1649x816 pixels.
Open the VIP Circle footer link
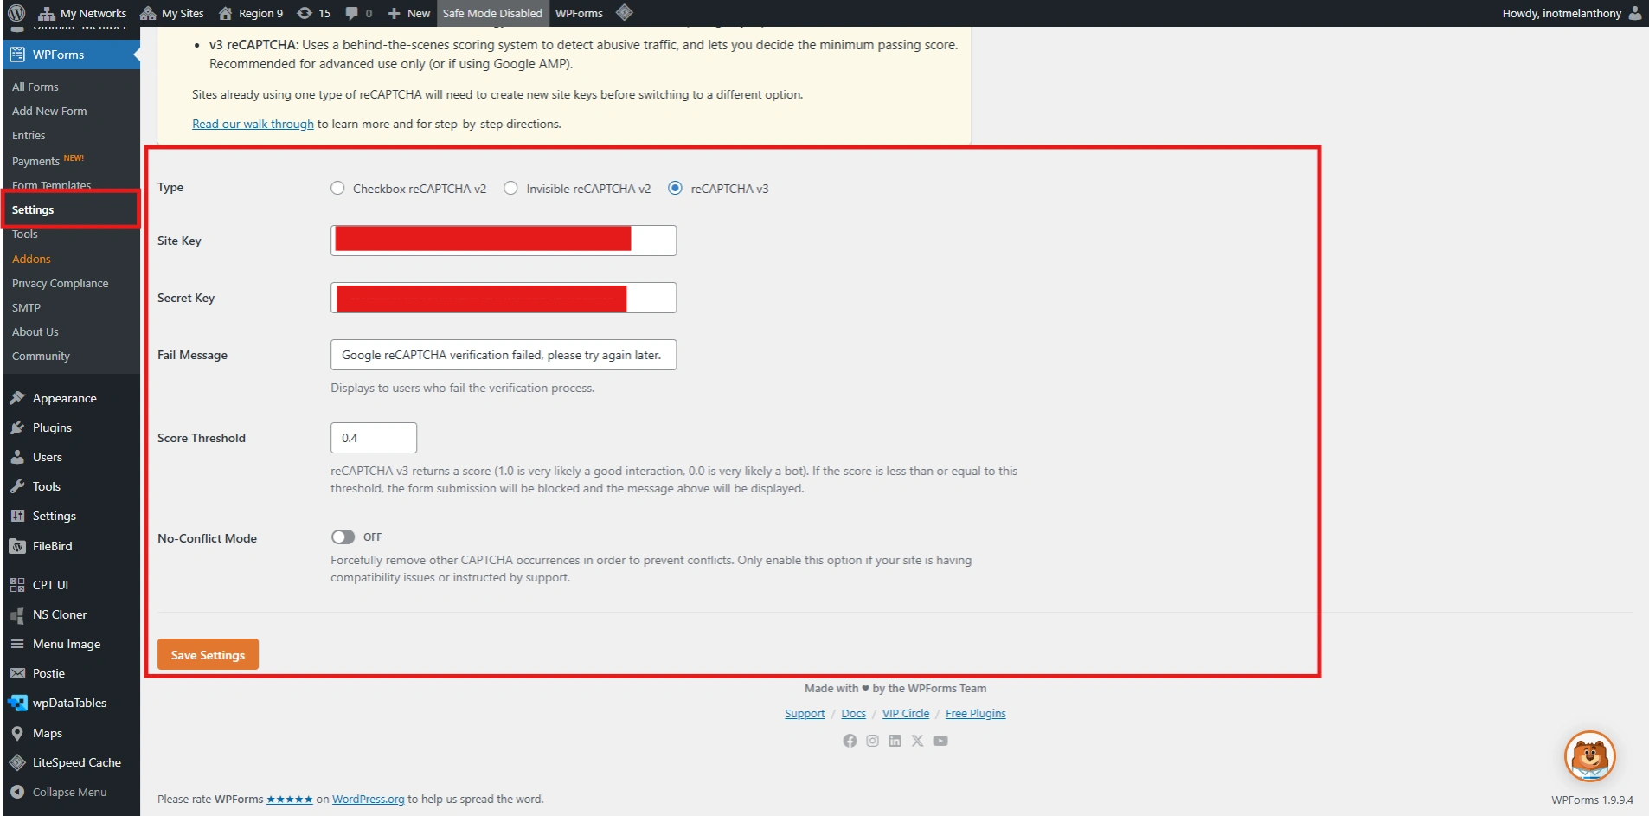[x=906, y=713]
